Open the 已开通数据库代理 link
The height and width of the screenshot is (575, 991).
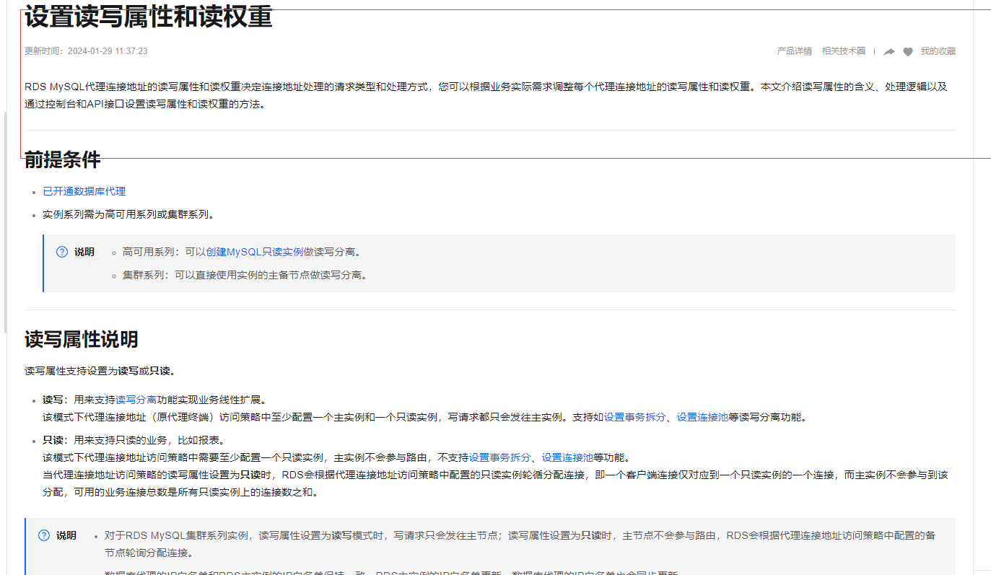click(x=84, y=191)
